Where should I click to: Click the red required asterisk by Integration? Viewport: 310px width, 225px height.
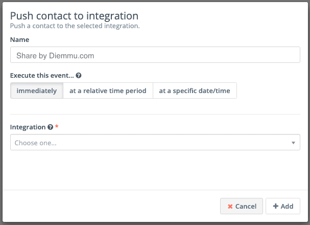[x=56, y=127]
